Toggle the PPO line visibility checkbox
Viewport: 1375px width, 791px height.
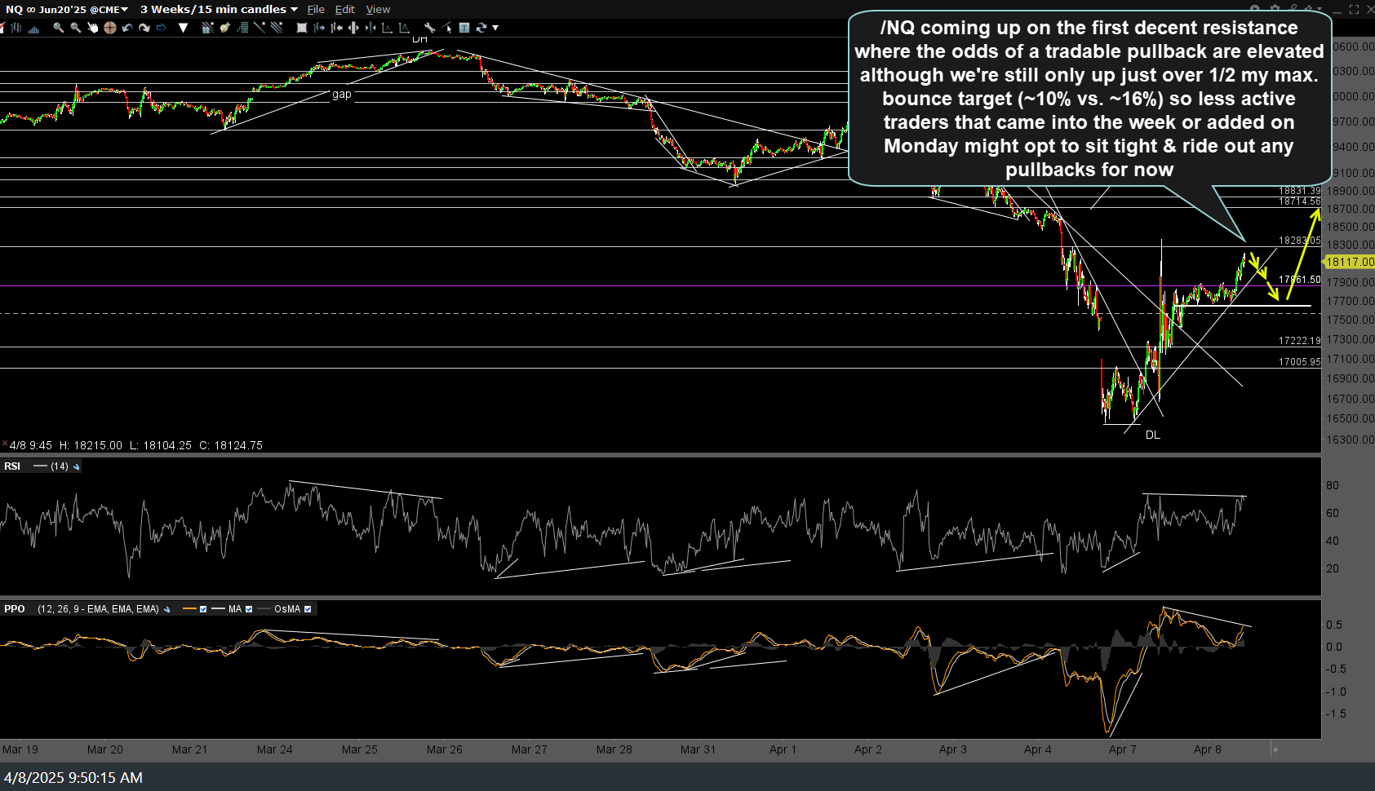[x=203, y=608]
